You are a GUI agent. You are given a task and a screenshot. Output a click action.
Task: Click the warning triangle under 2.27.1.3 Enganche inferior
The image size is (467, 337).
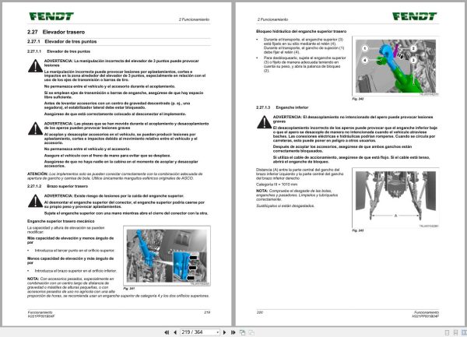point(264,122)
